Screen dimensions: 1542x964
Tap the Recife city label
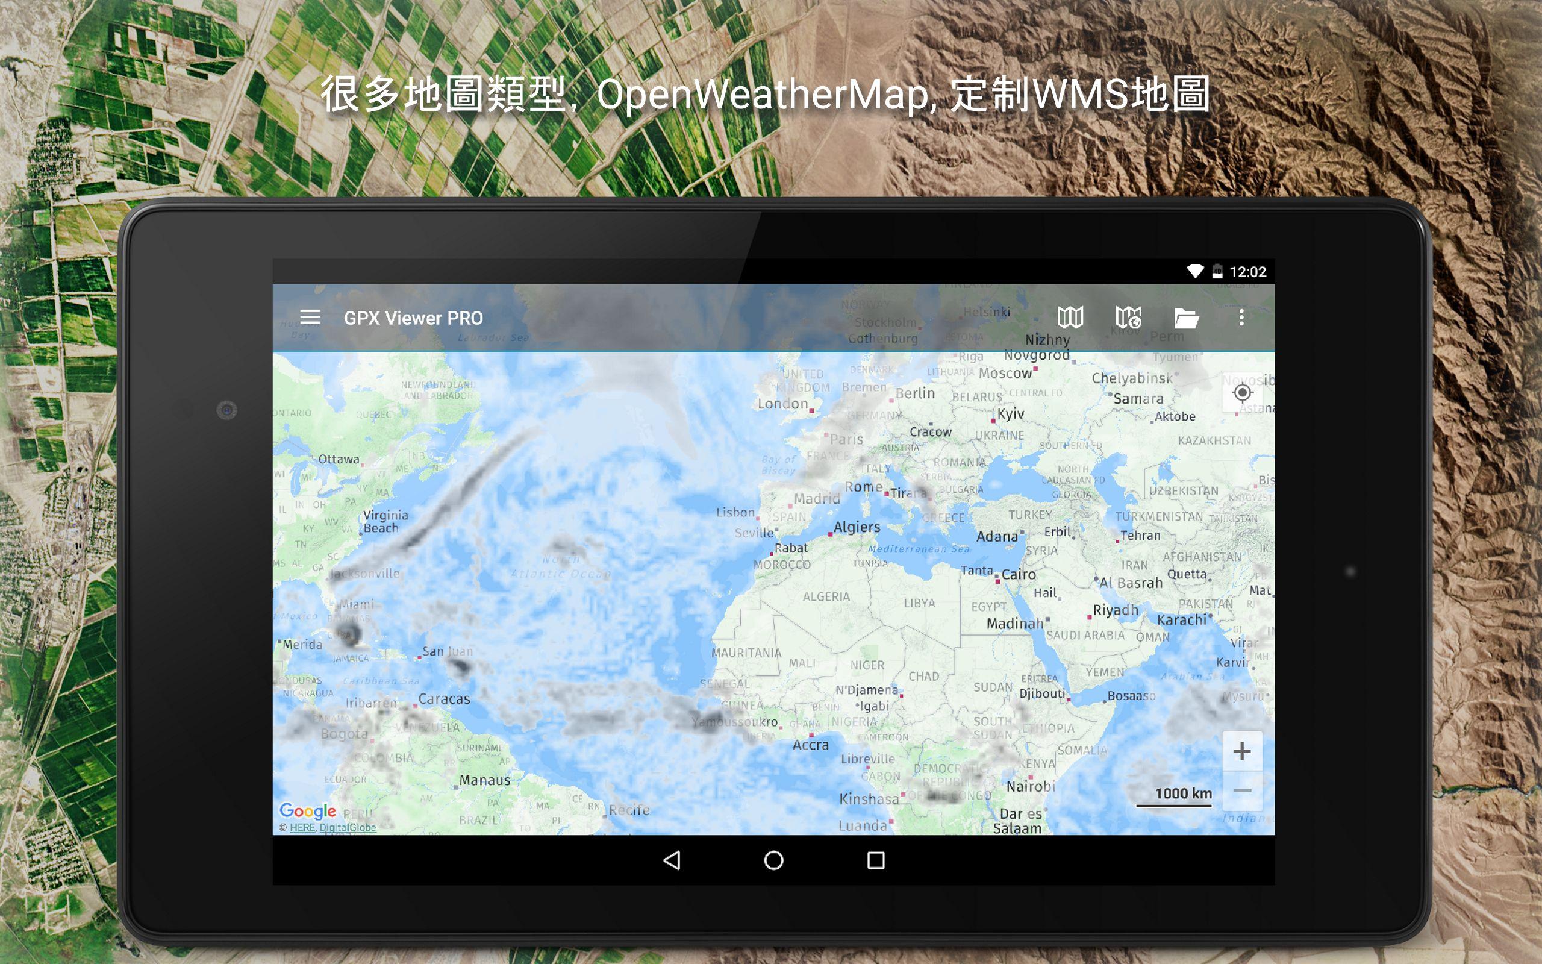tap(629, 810)
